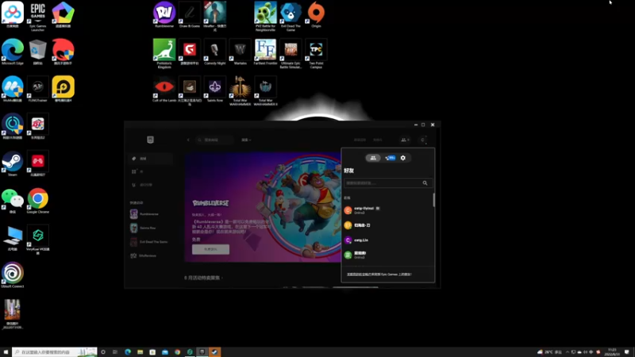This screenshot has width=635, height=357.
Task: Open the Ultimate Epic Battle Simulator shortcut
Action: click(291, 53)
